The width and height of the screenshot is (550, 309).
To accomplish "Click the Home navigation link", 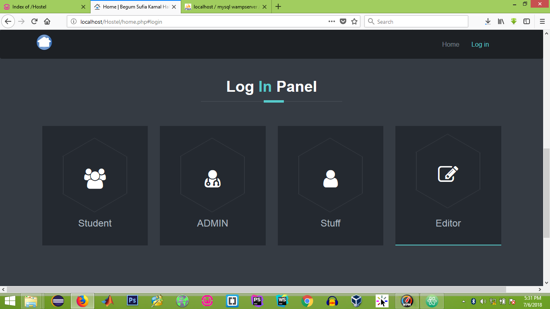I will click(x=451, y=44).
